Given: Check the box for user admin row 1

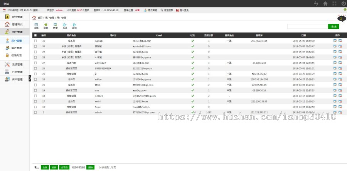Looking at the screenshot, I should (35, 113).
